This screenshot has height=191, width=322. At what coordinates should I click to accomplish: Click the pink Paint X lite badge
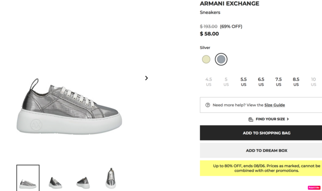coord(314,187)
